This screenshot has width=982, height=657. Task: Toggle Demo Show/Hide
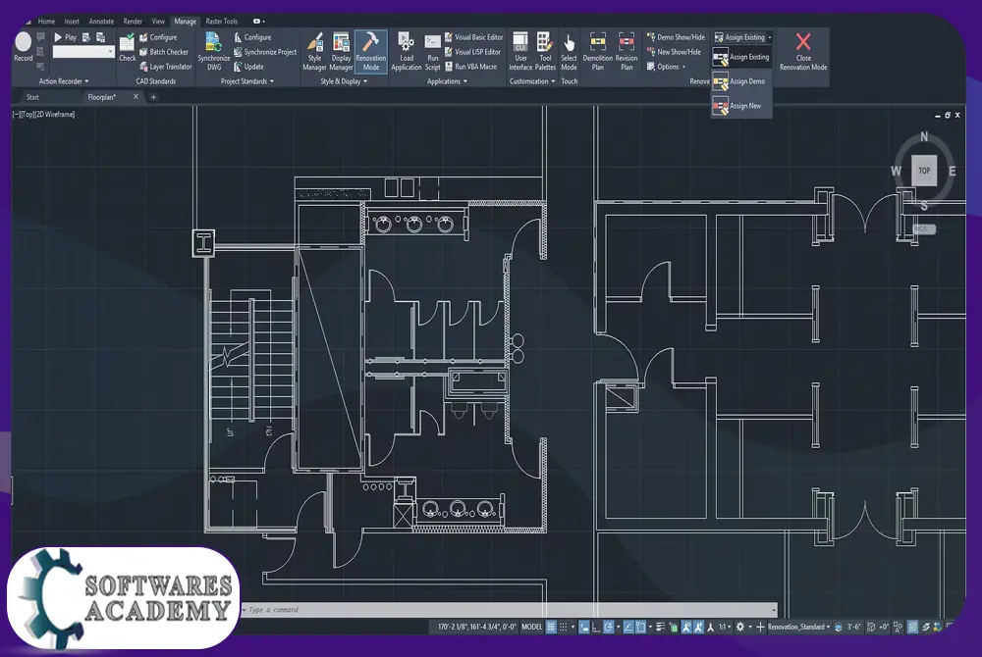(x=676, y=37)
